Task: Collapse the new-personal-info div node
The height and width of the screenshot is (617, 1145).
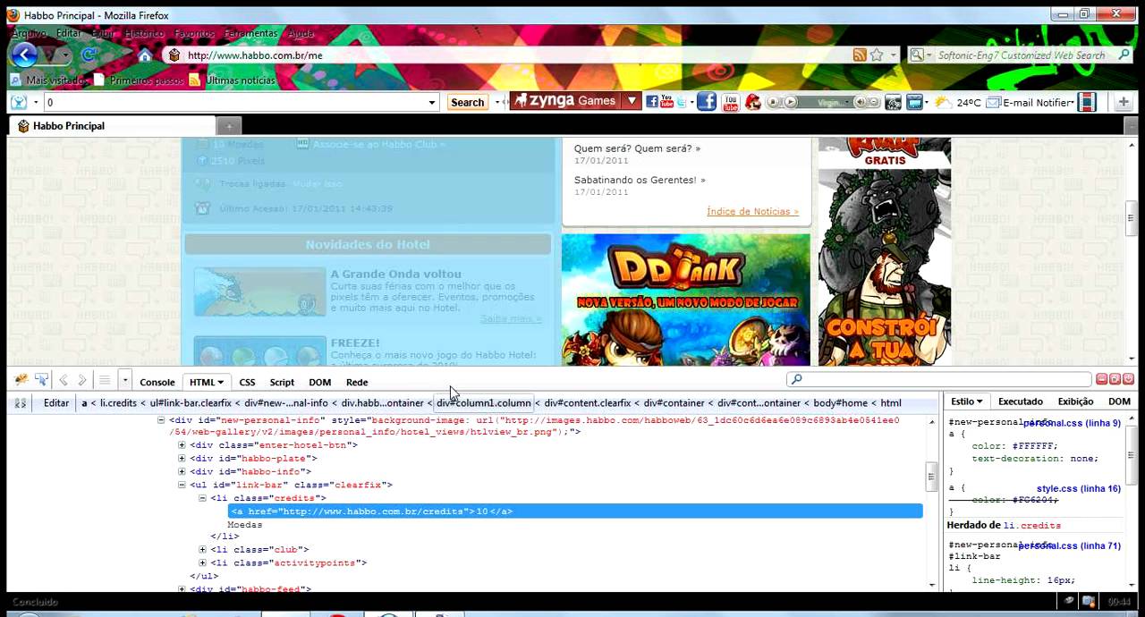Action: coord(161,420)
